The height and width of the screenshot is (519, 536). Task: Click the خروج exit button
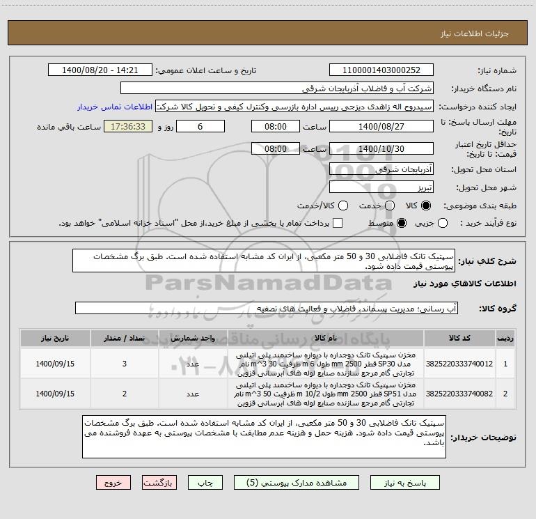tap(113, 482)
